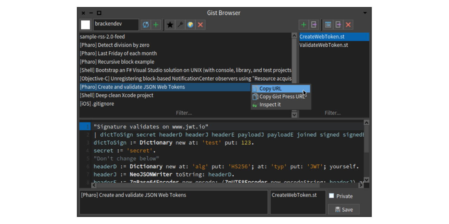
Task: Click the white avatar swatch beside username
Action: [x=85, y=25]
